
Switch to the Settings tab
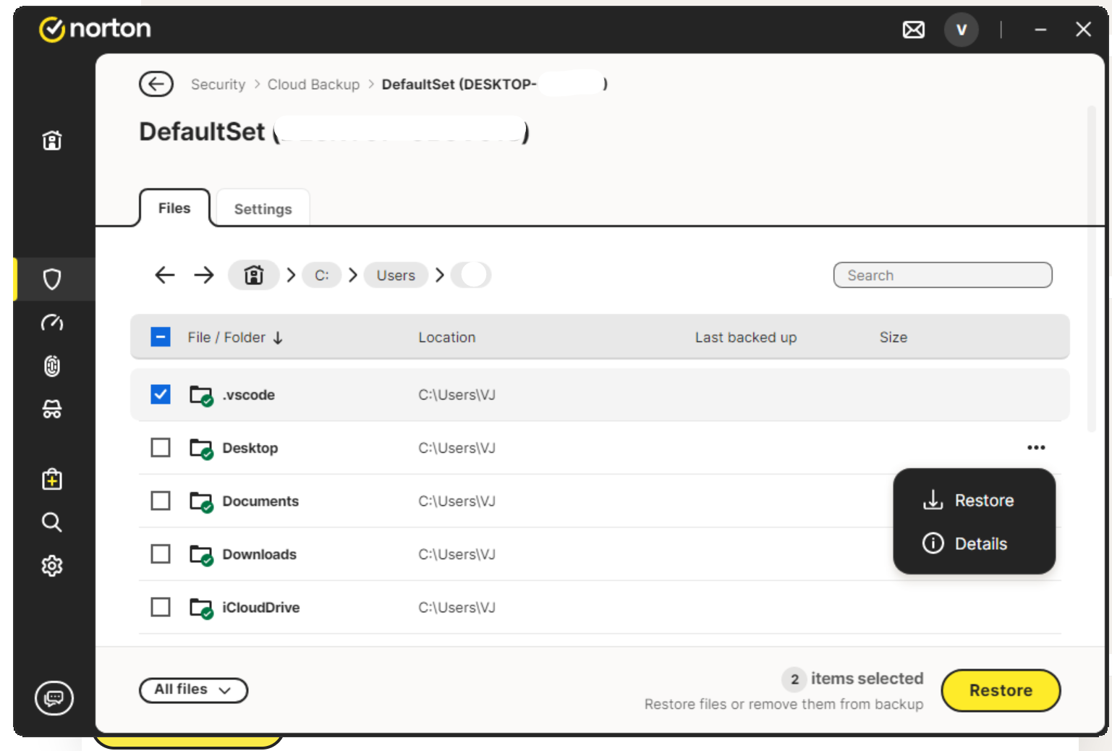[x=263, y=209]
